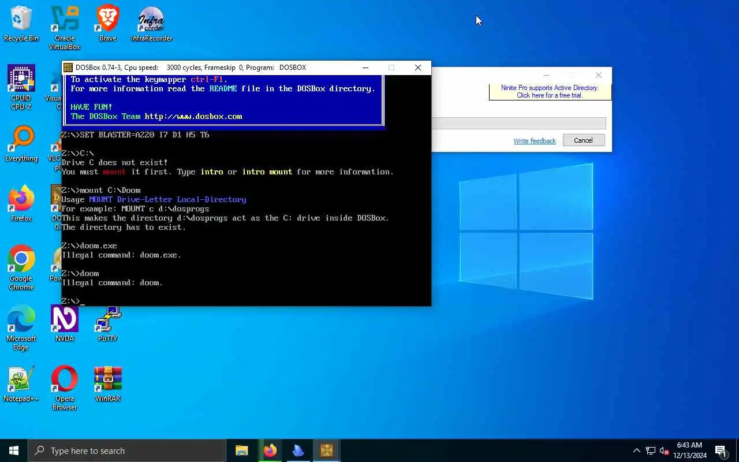Image resolution: width=739 pixels, height=462 pixels.
Task: Open the blue Ninite taskbar icon
Action: pos(298,450)
